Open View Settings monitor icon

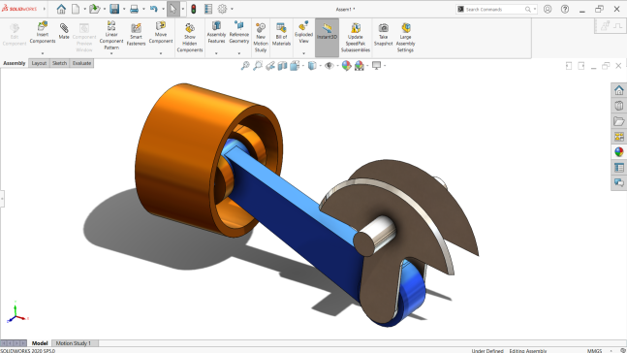point(376,66)
